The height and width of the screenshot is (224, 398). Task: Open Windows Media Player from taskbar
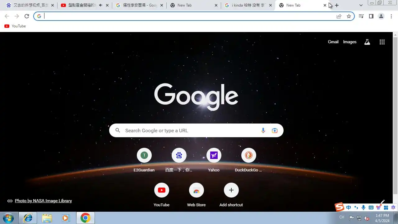(x=66, y=218)
